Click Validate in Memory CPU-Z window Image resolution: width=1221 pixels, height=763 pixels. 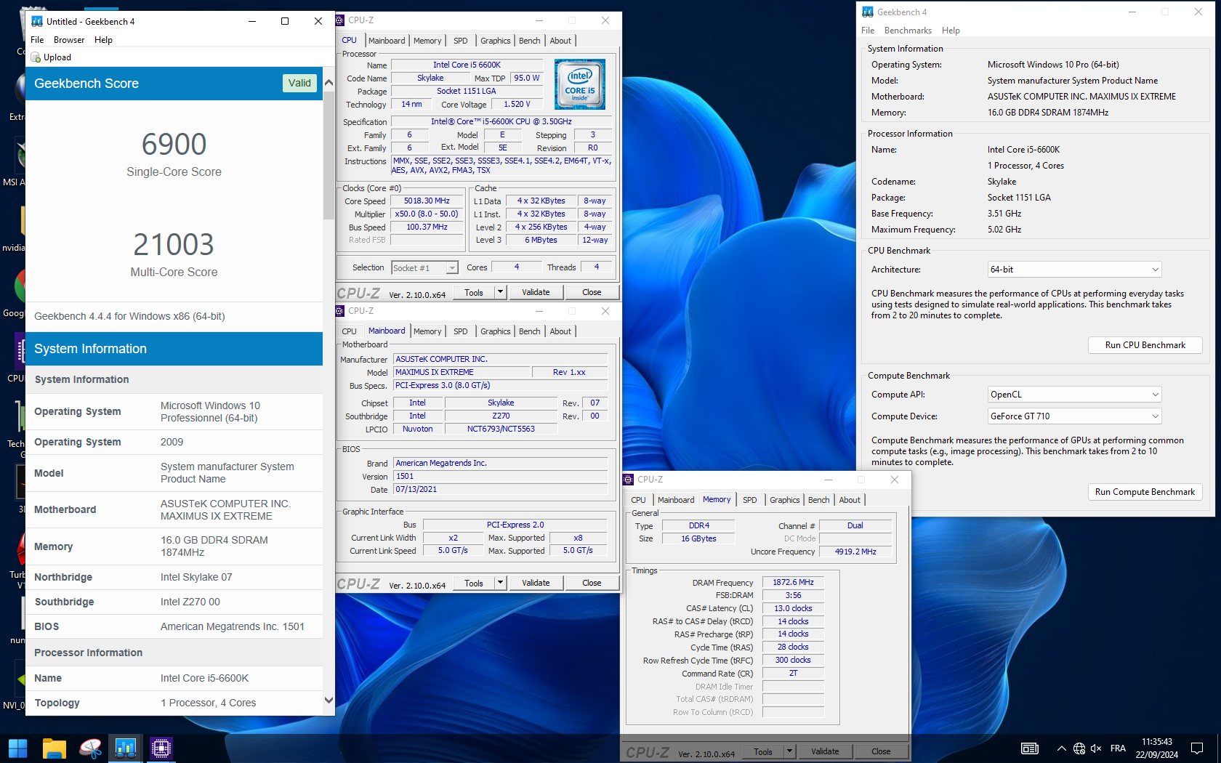coord(825,751)
